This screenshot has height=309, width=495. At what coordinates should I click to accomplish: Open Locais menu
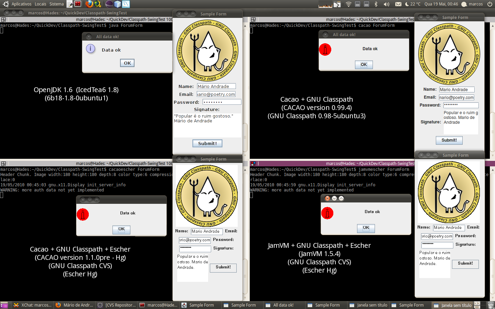[x=40, y=4]
